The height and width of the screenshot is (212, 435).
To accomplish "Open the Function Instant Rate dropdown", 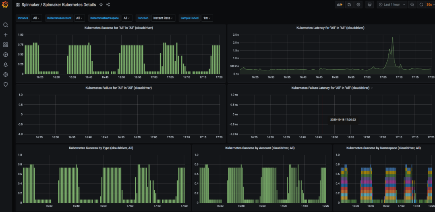I will coord(163,18).
